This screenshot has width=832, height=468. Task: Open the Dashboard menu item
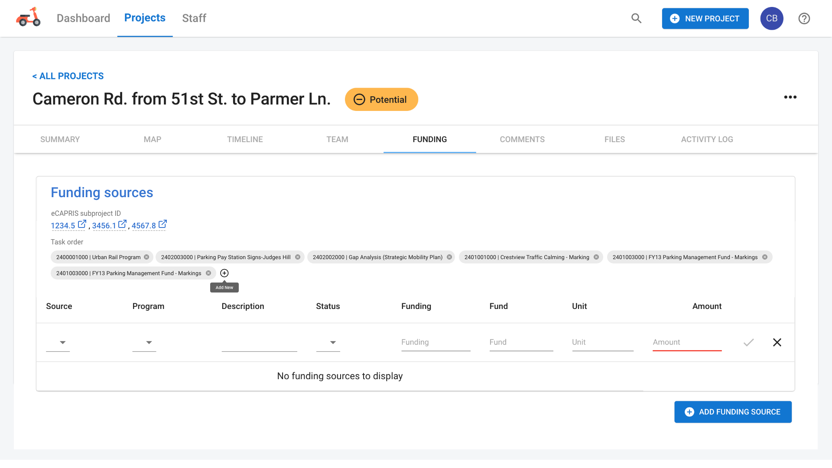(x=83, y=18)
